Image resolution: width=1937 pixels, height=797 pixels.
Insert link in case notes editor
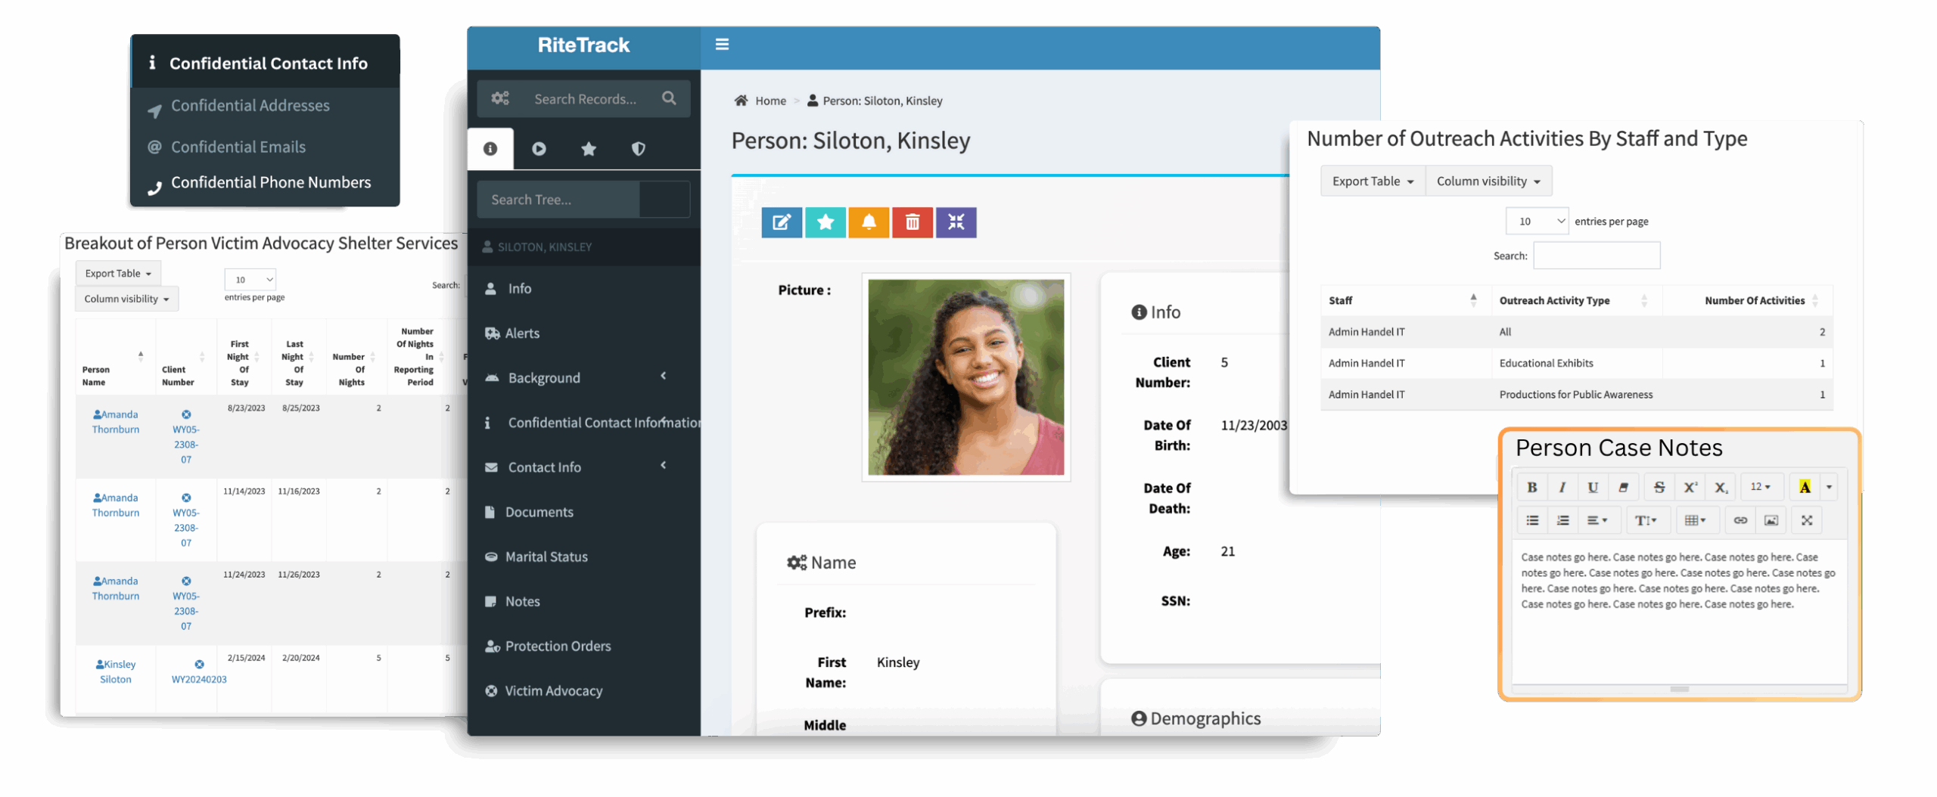tap(1740, 520)
